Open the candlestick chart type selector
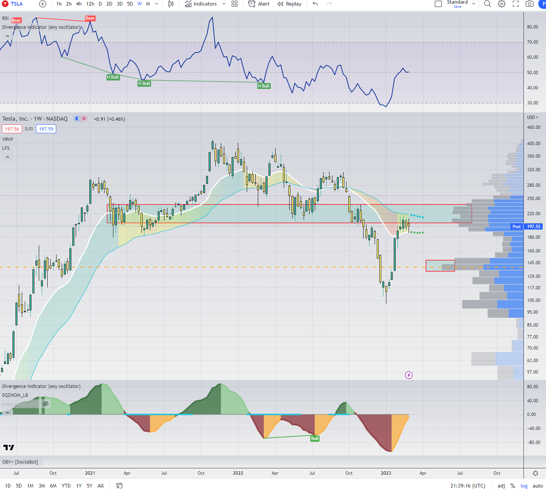This screenshot has width=546, height=489. click(x=171, y=4)
